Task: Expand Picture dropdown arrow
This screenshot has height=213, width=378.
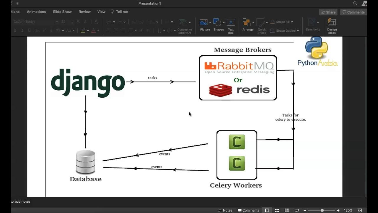Action: pyautogui.click(x=210, y=22)
